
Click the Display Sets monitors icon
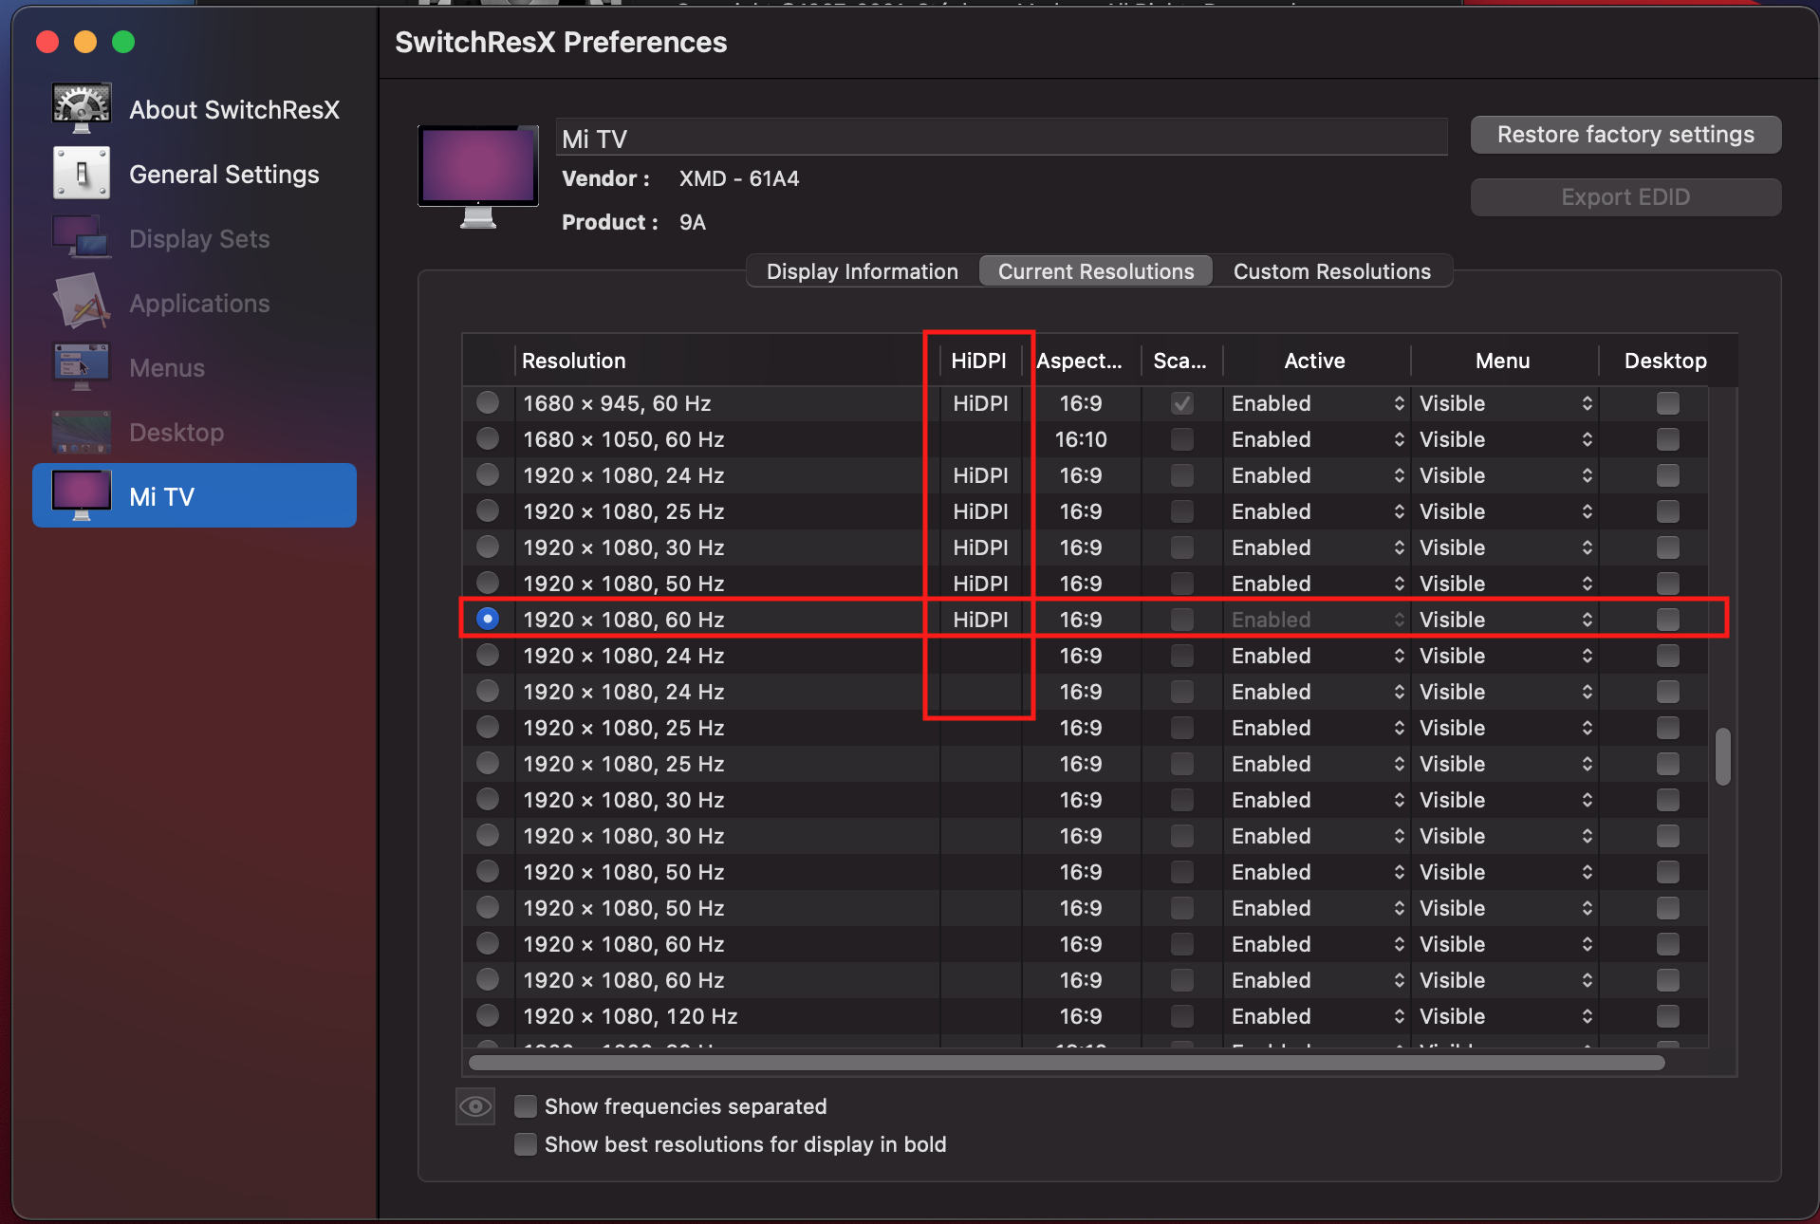(81, 237)
